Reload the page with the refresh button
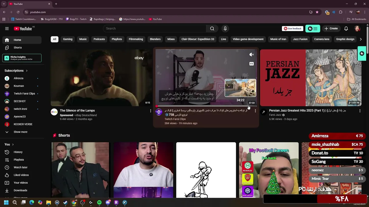This screenshot has height=207, width=369. (18, 12)
